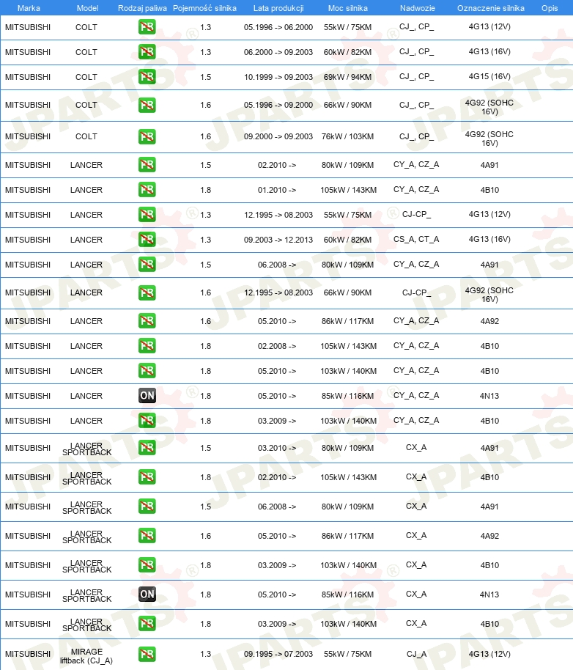The height and width of the screenshot is (670, 573).
Task: Click the body code CS_A, CT_A
Action: (x=416, y=239)
